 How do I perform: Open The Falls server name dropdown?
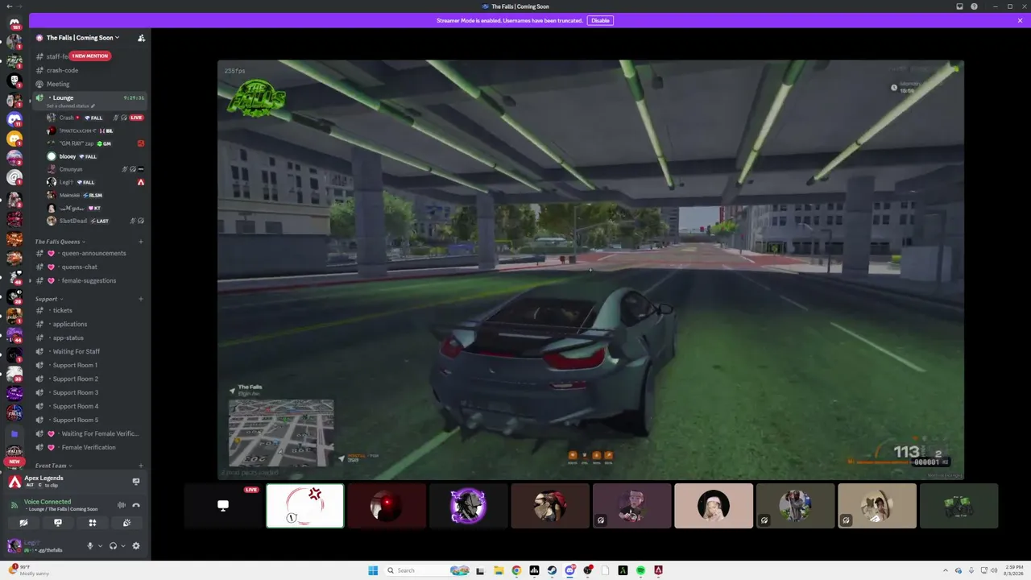pos(83,38)
